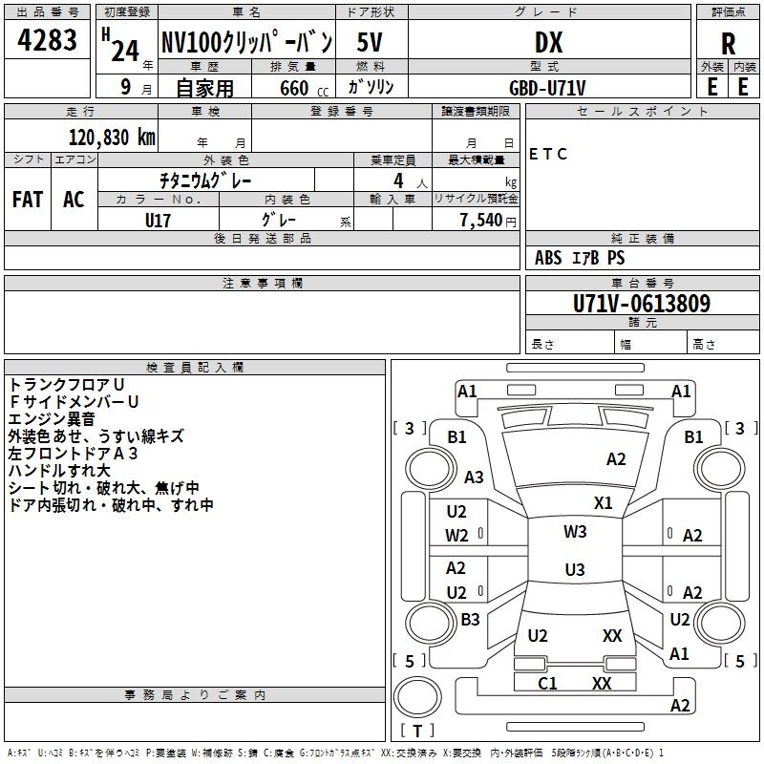Click the U3 dent marker on the diagram

pyautogui.click(x=574, y=570)
